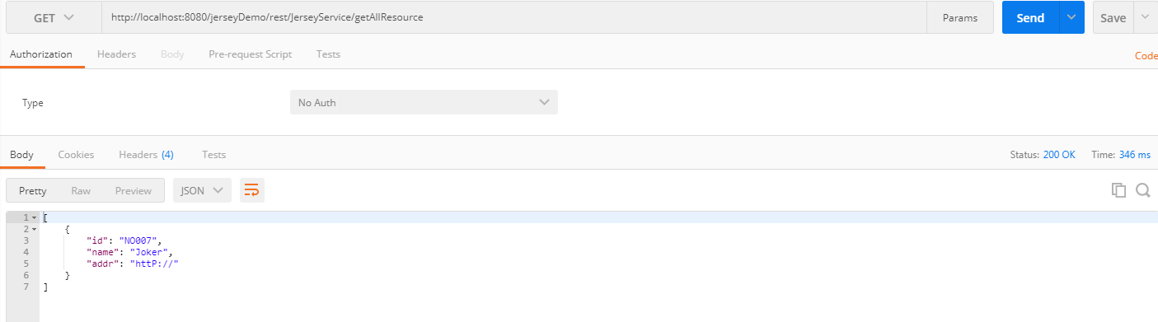Change the JSON format dropdown

point(201,190)
